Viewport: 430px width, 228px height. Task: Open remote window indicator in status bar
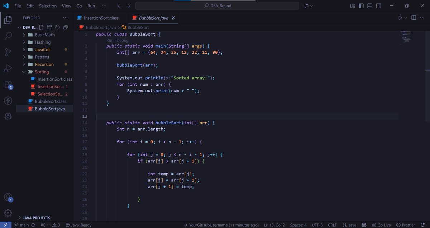[x=5, y=225]
